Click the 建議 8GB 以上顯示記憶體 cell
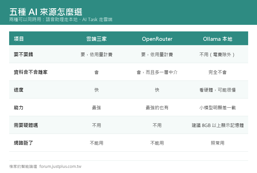This screenshot has height=173, width=257. tap(218, 125)
